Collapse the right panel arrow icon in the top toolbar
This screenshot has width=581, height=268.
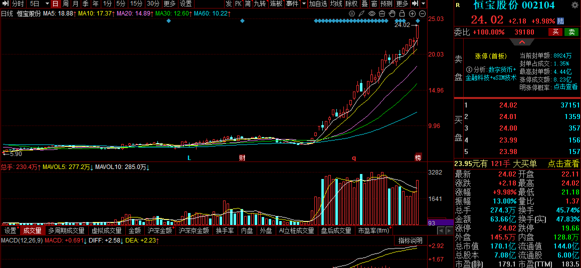coord(416,4)
